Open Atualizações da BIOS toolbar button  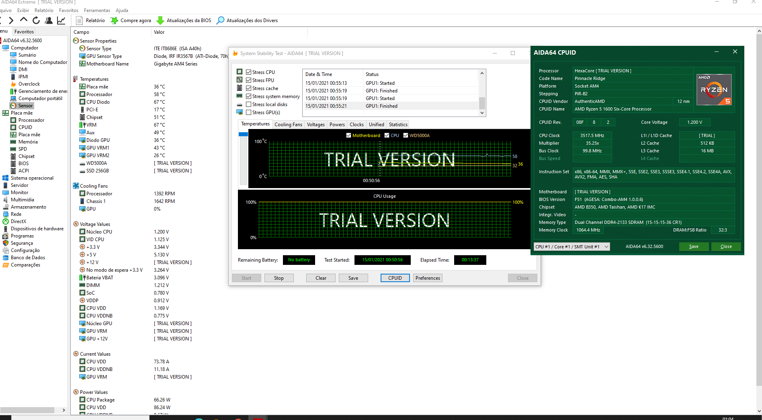[184, 20]
